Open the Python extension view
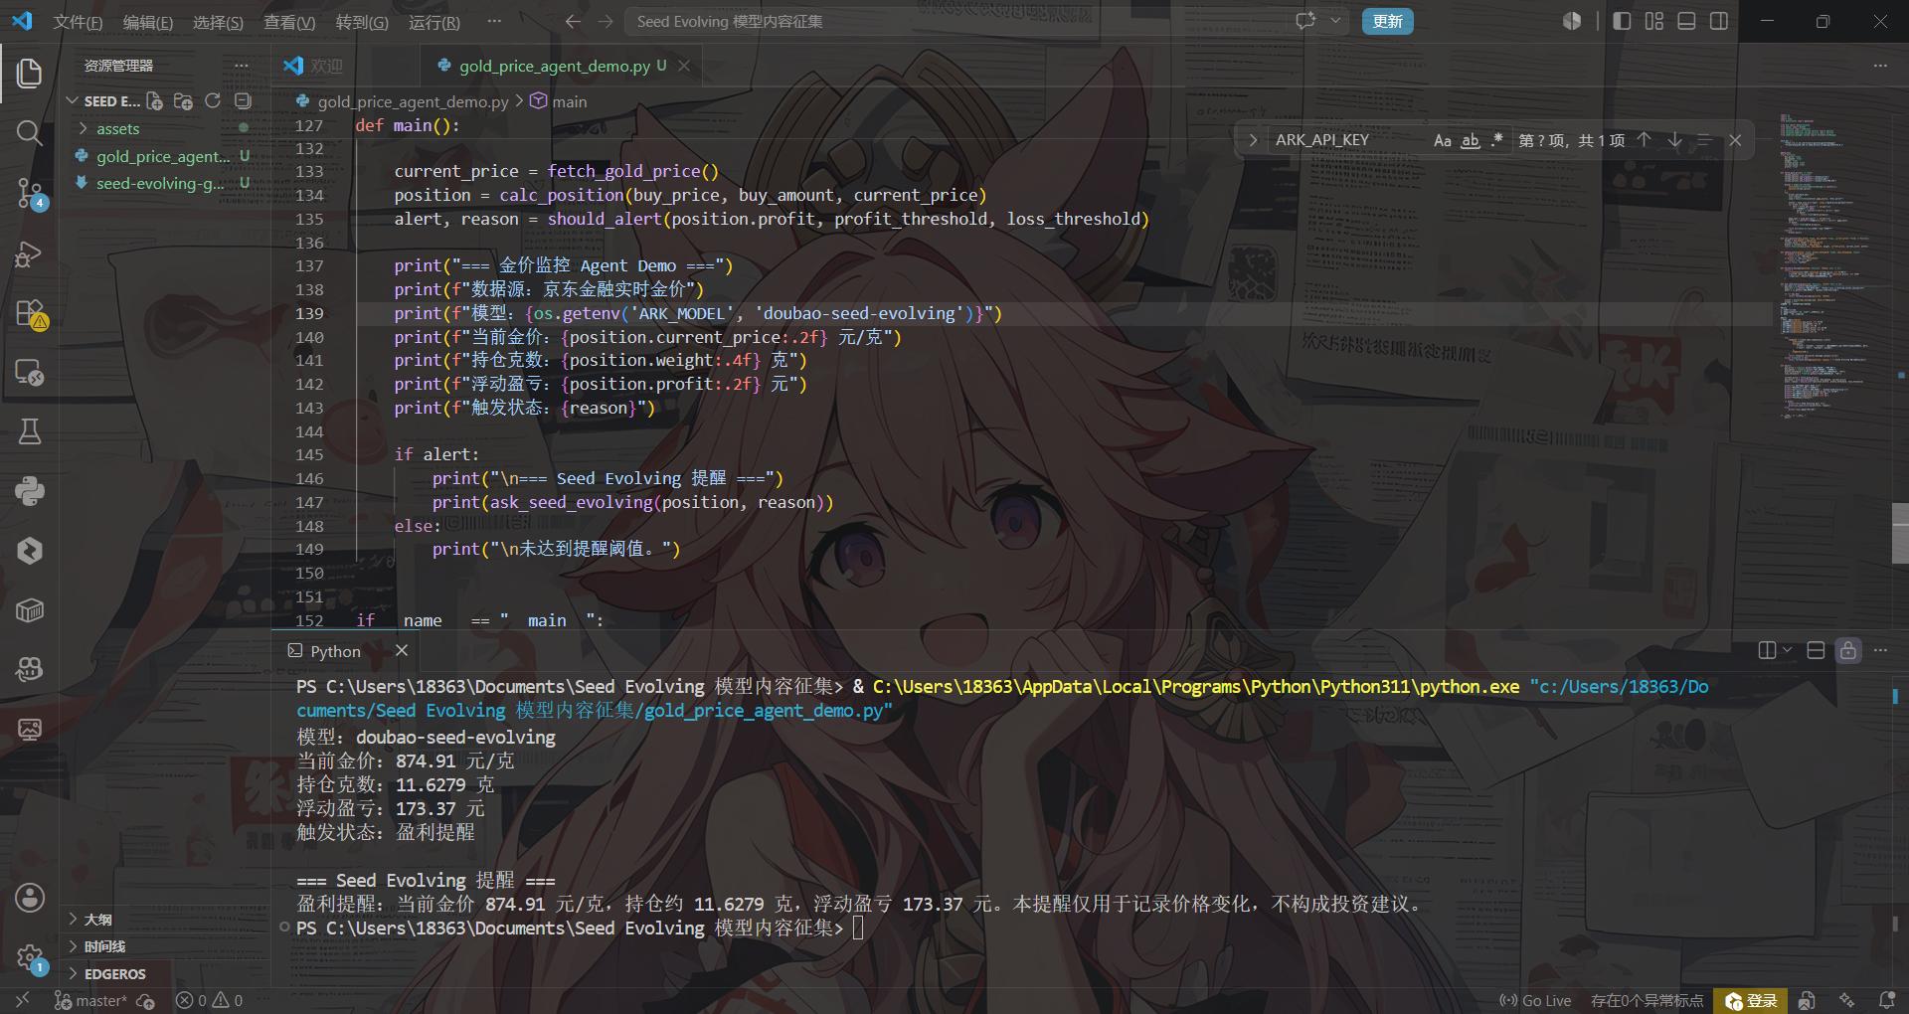Image resolution: width=1909 pixels, height=1014 pixels. 29,491
